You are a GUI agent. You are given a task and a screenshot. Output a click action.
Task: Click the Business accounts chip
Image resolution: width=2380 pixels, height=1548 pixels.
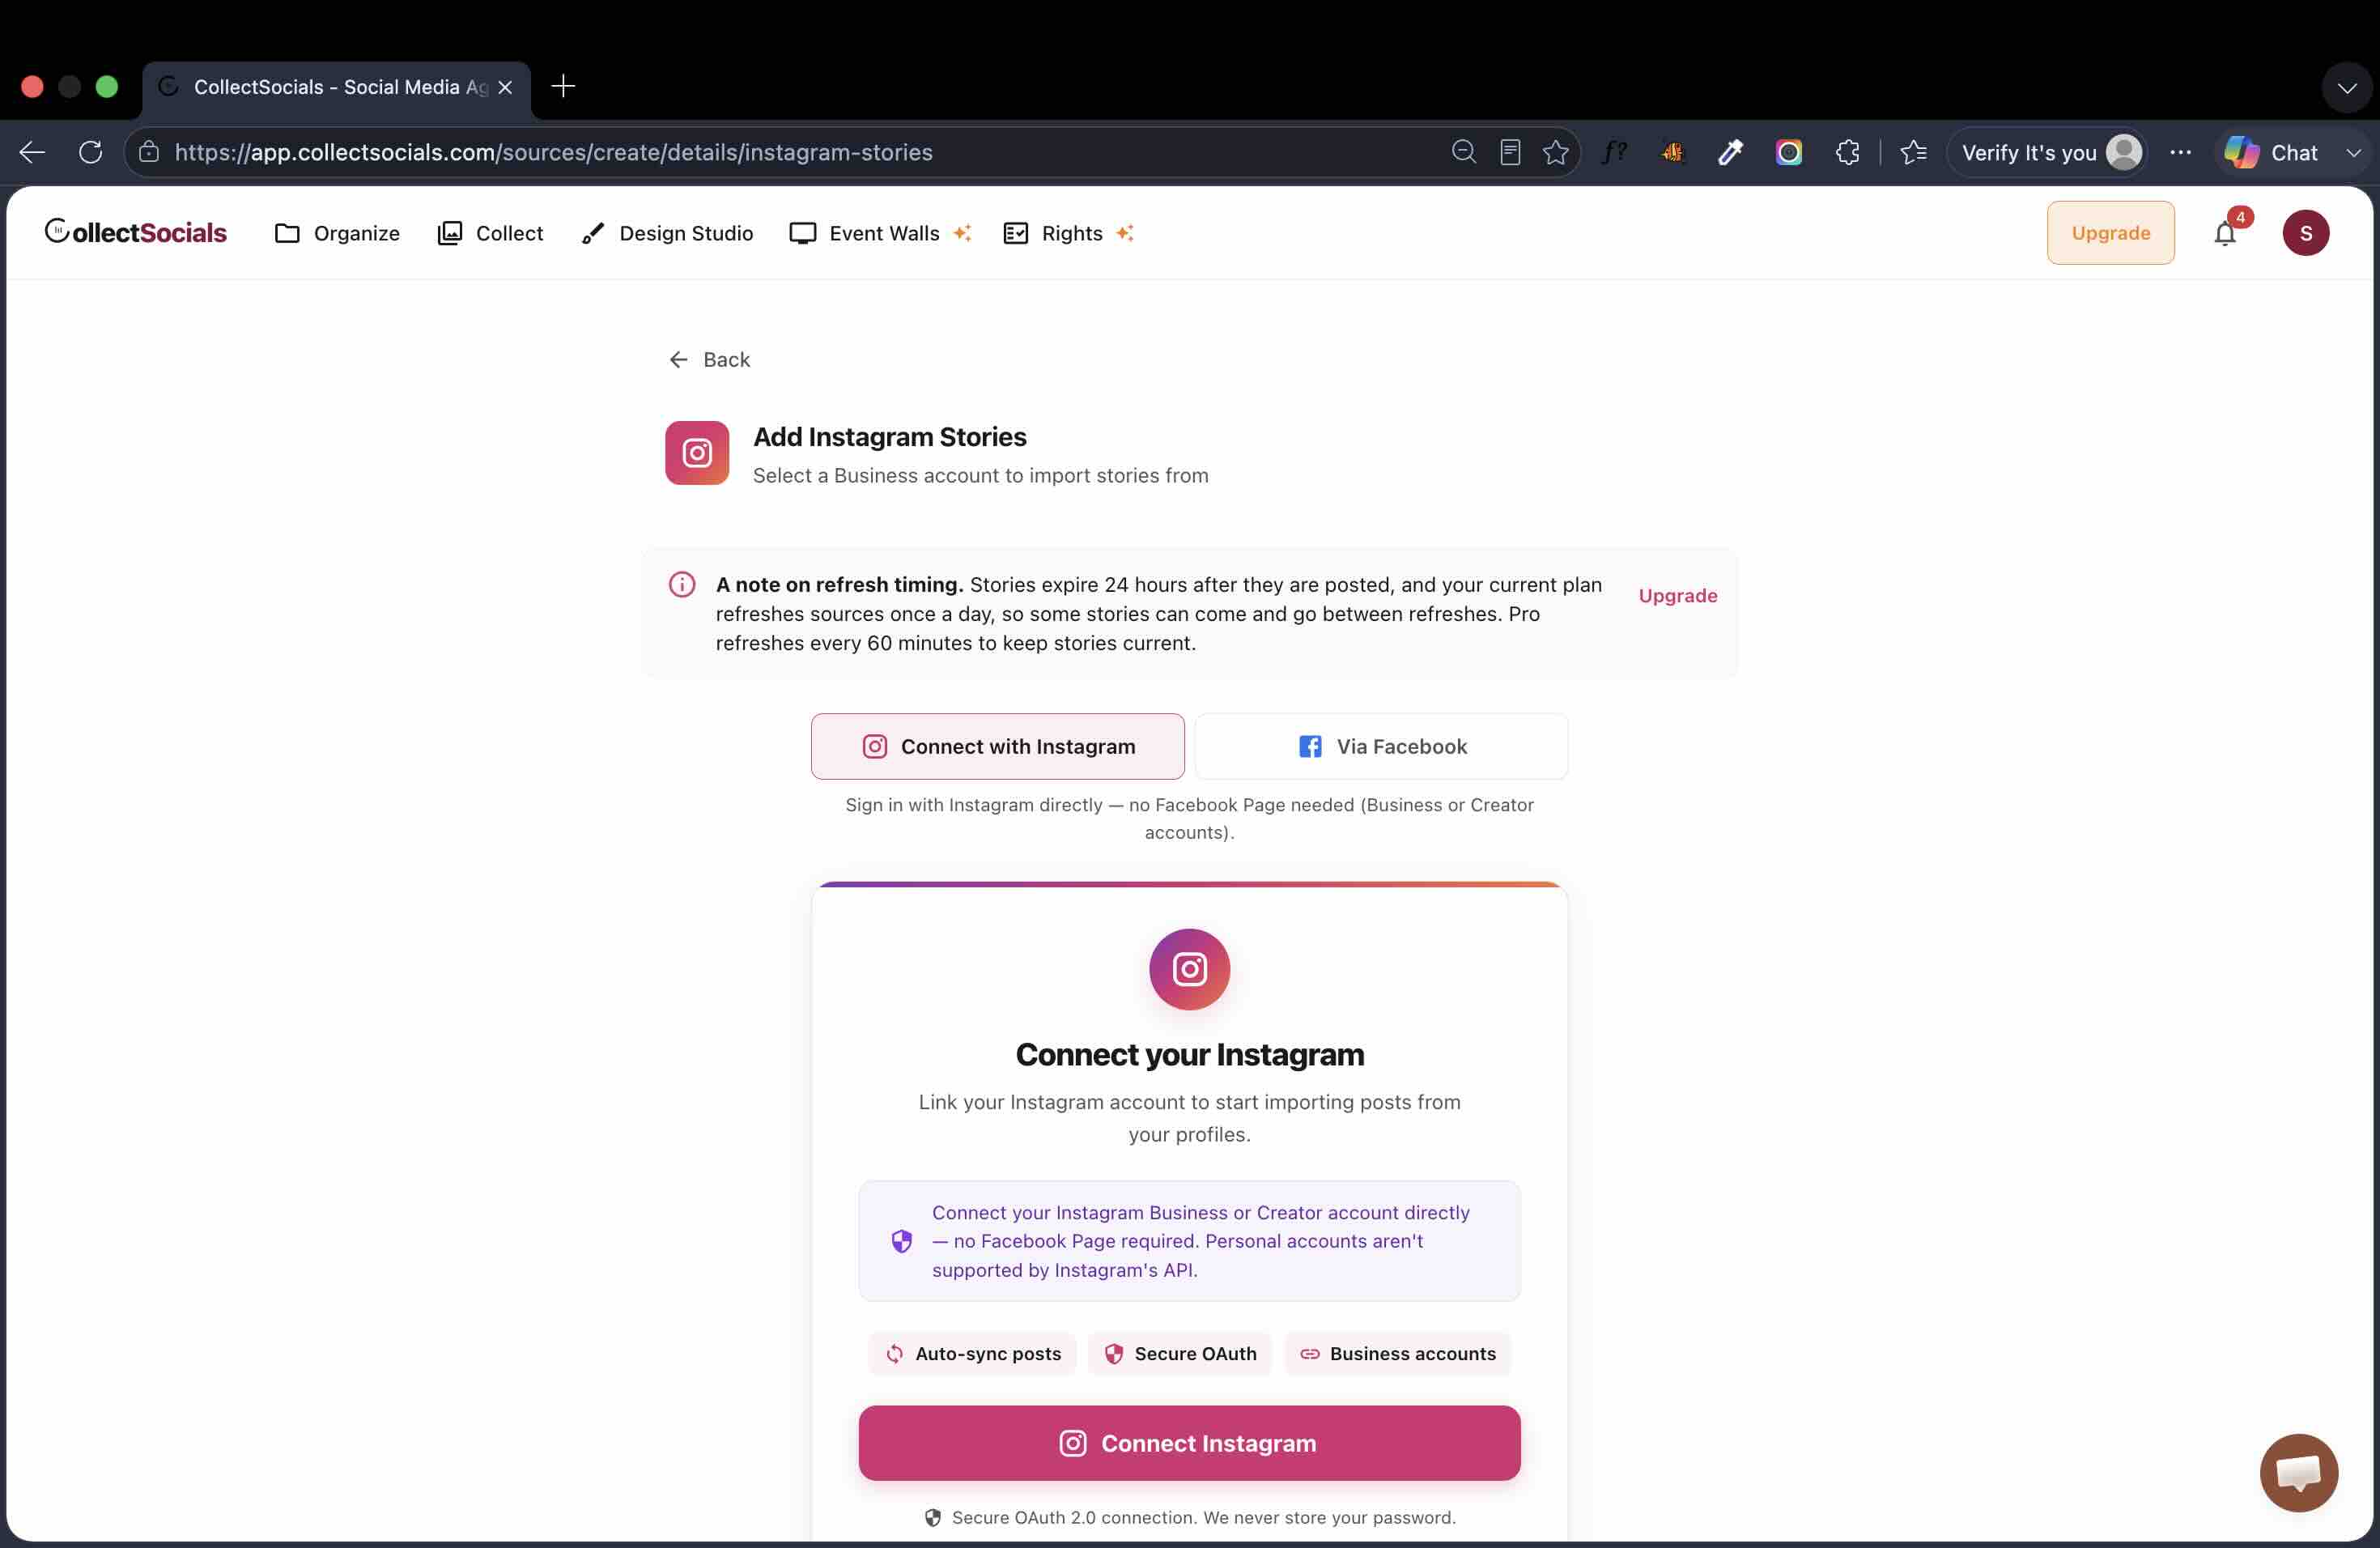coord(1397,1353)
